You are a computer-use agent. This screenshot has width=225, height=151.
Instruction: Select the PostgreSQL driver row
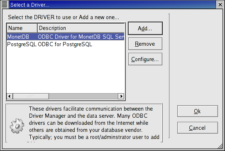[x=66, y=44]
